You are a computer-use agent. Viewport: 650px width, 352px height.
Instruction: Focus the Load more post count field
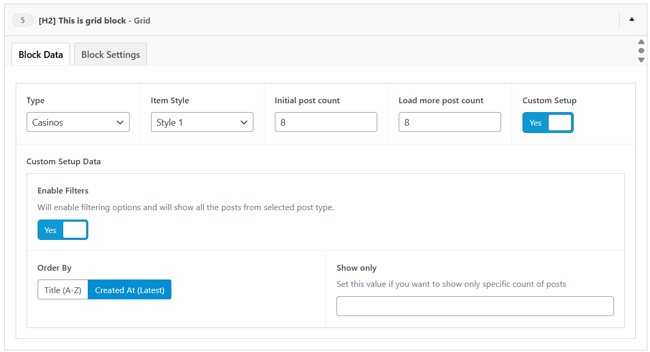click(449, 123)
